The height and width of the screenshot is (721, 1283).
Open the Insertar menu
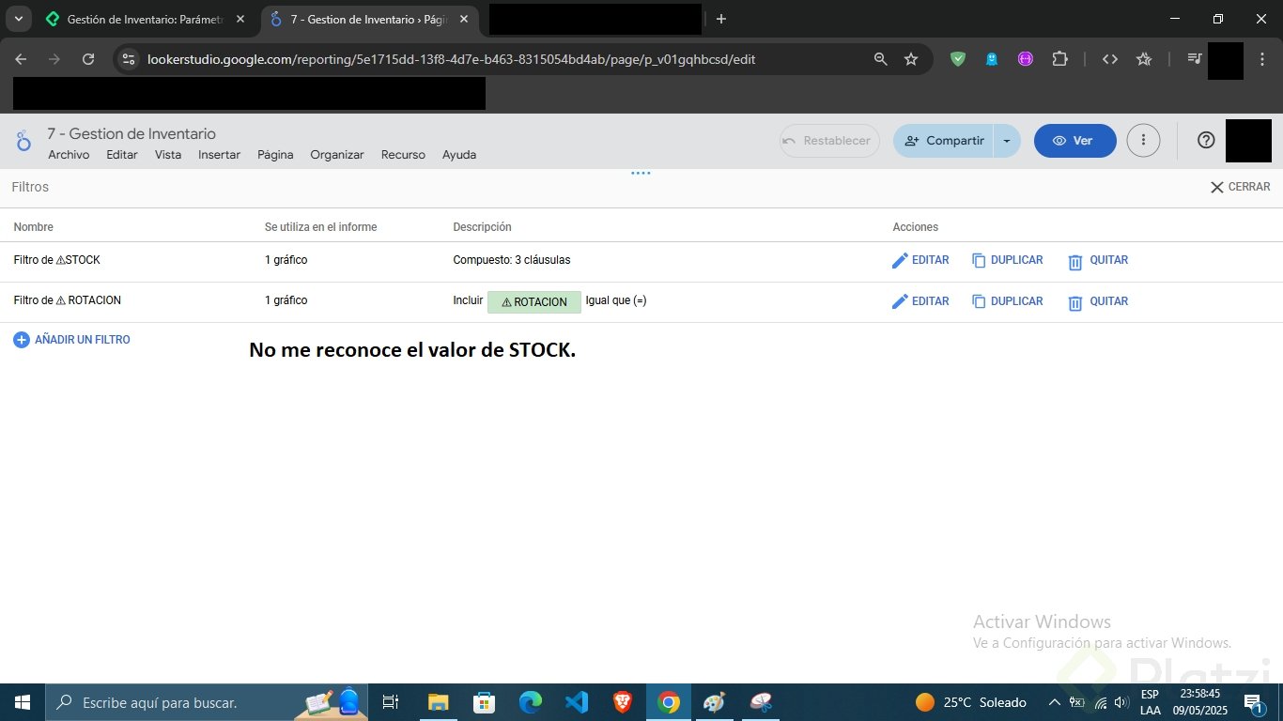[x=219, y=155]
